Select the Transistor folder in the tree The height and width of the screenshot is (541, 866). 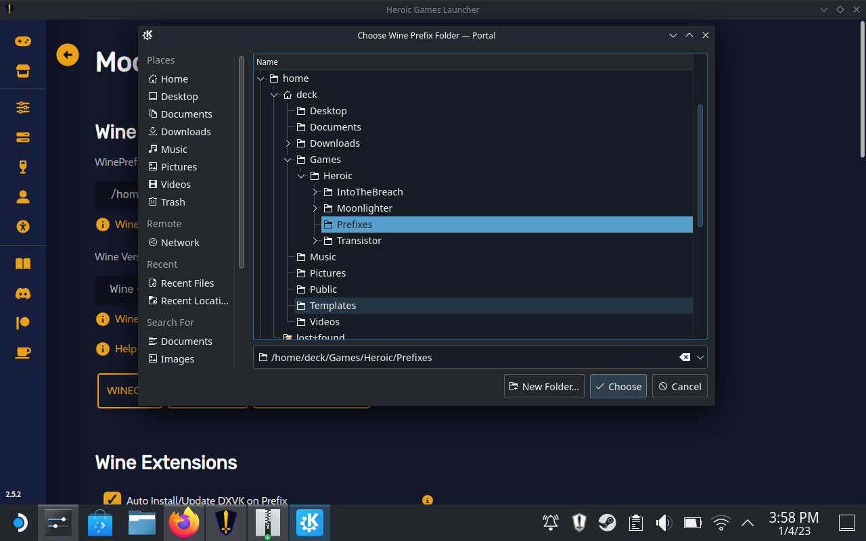click(x=359, y=240)
